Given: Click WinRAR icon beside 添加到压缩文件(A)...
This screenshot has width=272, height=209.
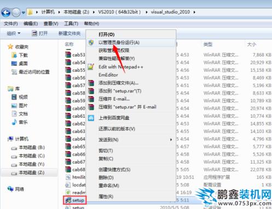Looking at the screenshot, I should coord(91,83).
